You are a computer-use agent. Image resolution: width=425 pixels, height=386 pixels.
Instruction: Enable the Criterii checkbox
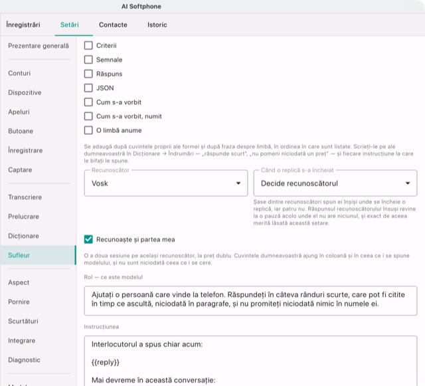(x=88, y=45)
